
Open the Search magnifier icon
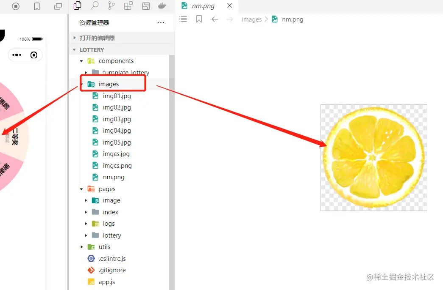coord(95,5)
